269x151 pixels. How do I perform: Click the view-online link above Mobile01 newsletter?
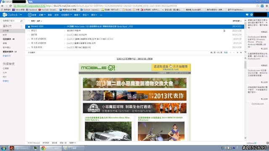(x=134, y=59)
